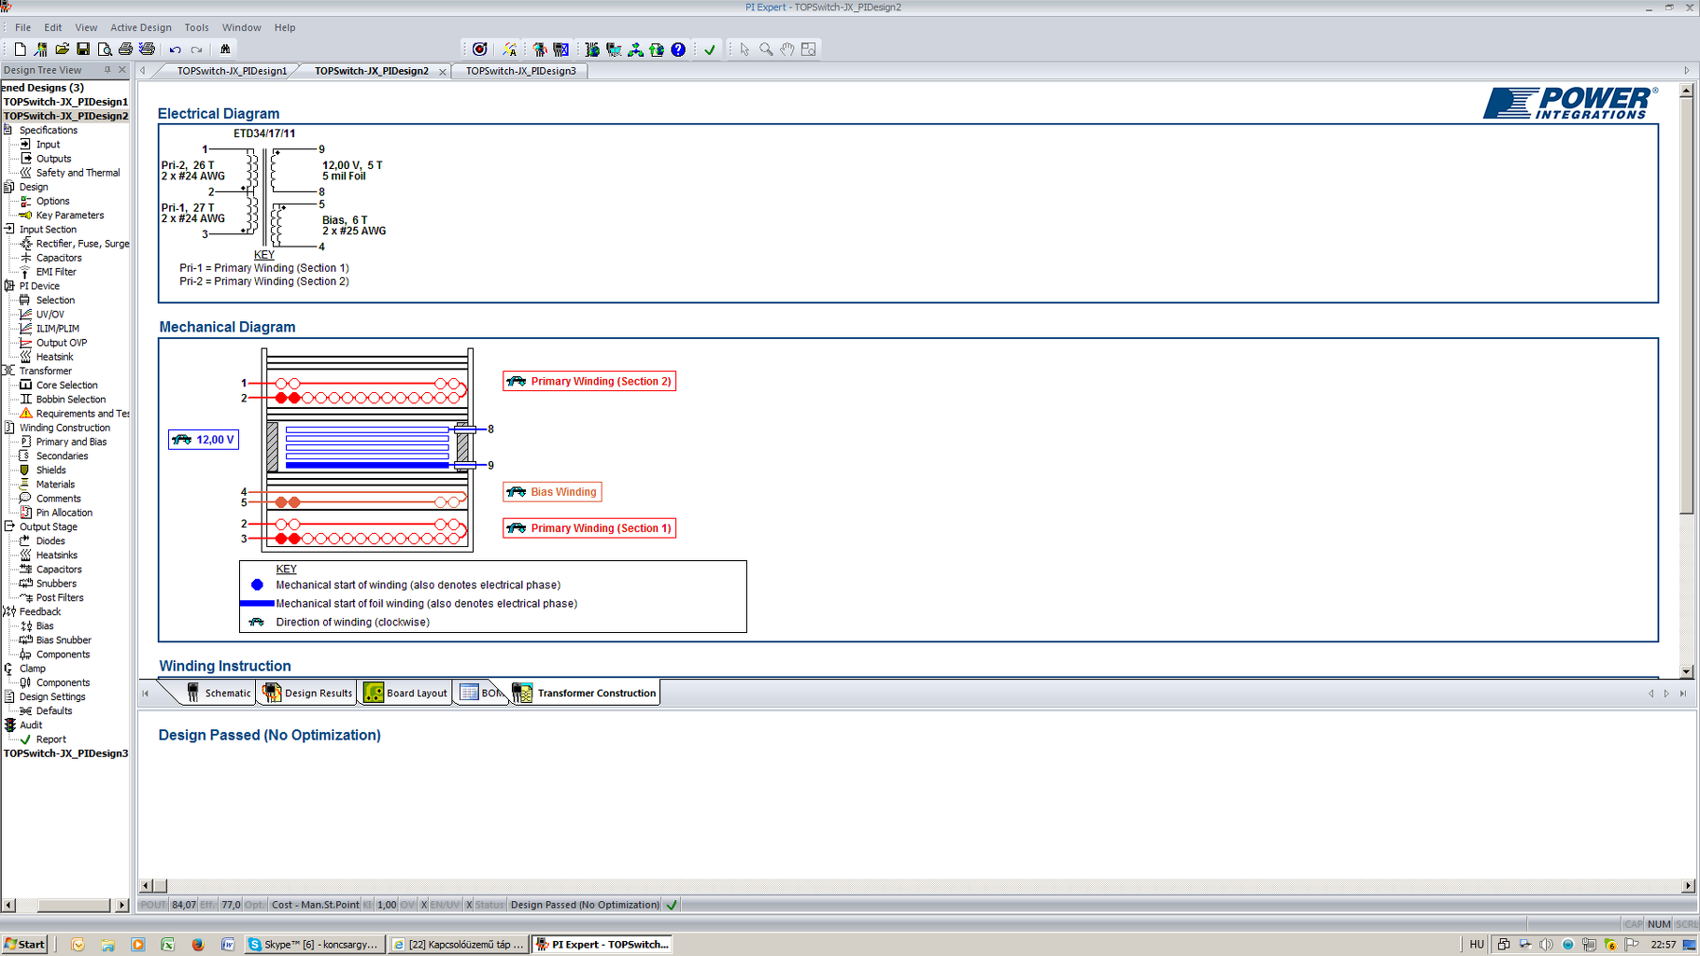Click the Open folder toolbar icon

[x=62, y=49]
